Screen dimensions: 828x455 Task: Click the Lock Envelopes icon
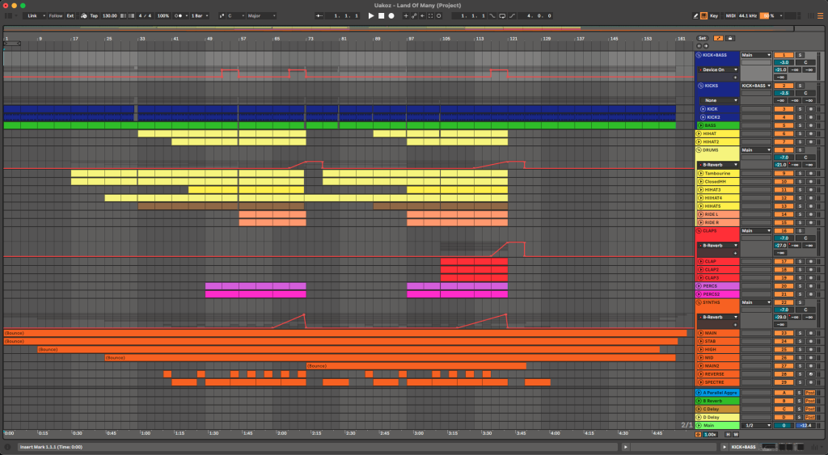click(x=730, y=39)
